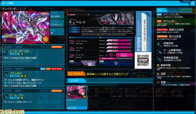Click the QUBELEY card artwork thumbnail

pos(25,27)
